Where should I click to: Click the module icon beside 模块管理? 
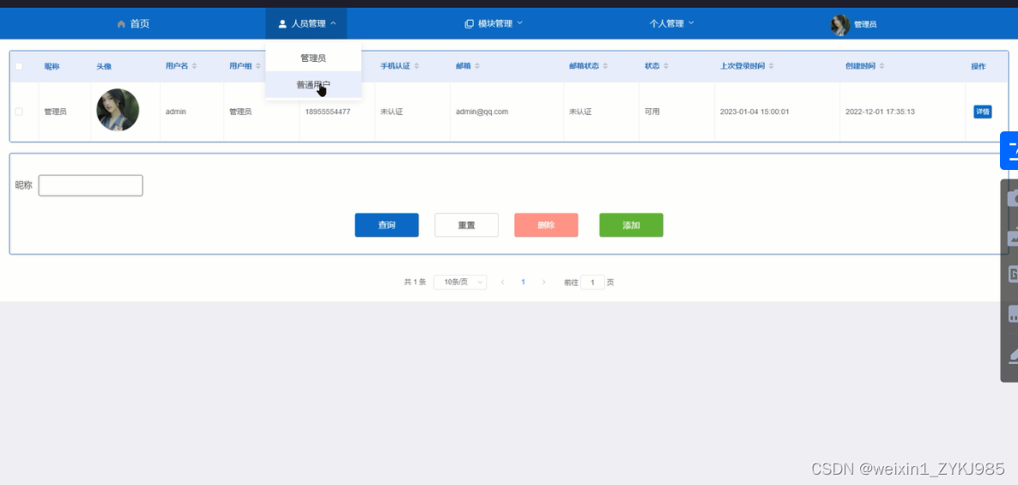[469, 24]
